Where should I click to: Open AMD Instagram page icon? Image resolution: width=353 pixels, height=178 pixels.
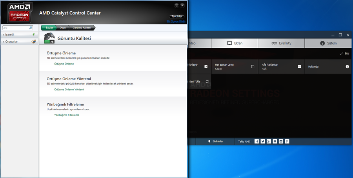pyautogui.click(x=281, y=141)
